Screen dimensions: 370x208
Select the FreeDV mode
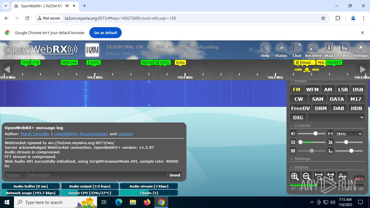300,108
